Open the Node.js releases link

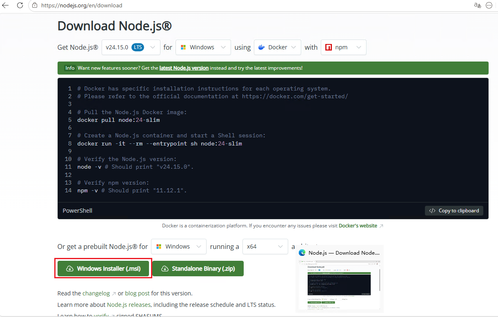(x=129, y=305)
